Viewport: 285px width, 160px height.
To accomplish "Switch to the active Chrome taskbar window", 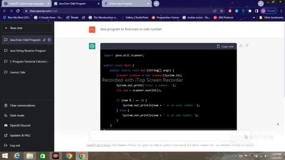I will coord(82,156).
